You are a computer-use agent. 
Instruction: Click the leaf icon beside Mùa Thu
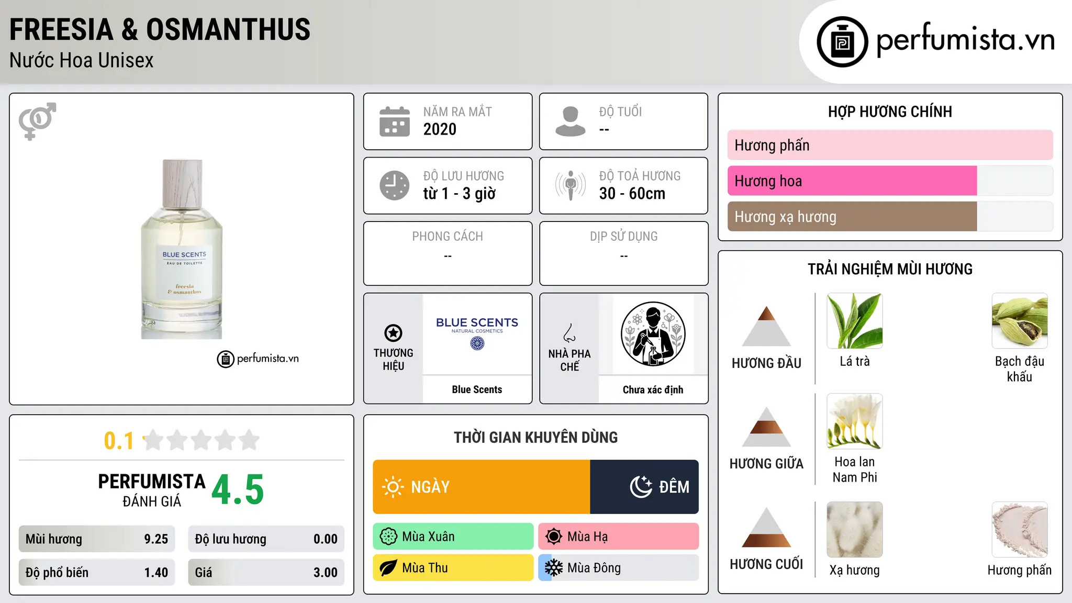click(388, 568)
